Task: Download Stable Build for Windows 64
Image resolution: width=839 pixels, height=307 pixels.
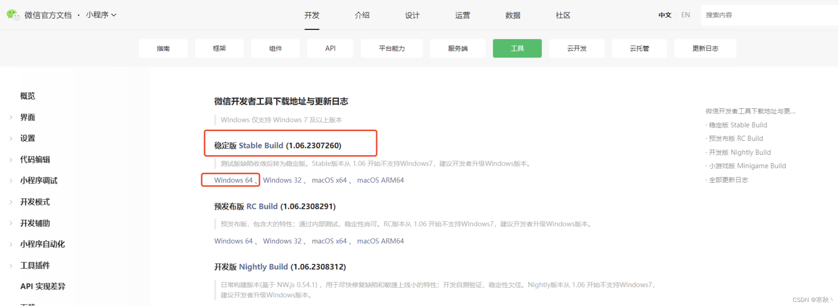Action: tap(233, 180)
